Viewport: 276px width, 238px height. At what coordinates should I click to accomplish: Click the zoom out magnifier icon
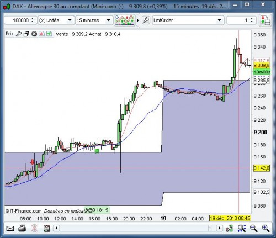(253, 228)
